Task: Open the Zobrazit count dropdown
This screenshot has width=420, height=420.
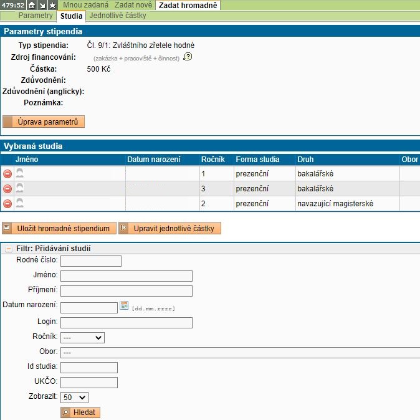Action: pyautogui.click(x=75, y=397)
